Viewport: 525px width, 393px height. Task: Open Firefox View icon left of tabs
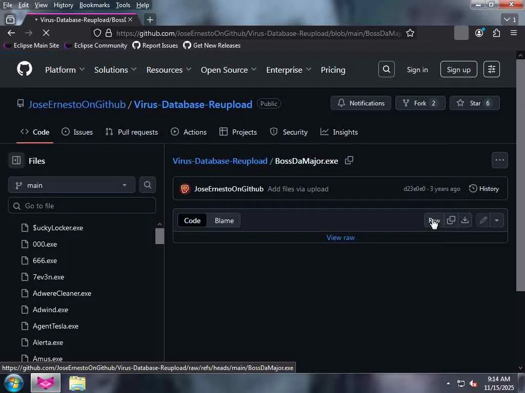tap(10, 20)
